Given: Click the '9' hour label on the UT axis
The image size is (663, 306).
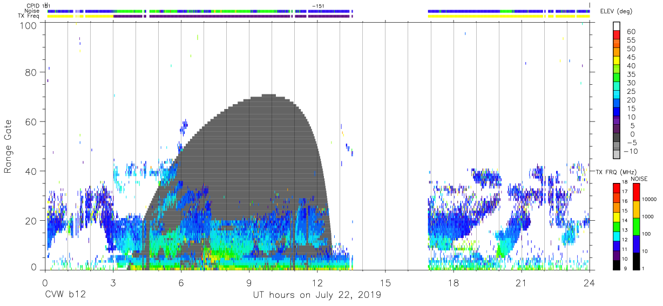Looking at the screenshot, I should [249, 283].
